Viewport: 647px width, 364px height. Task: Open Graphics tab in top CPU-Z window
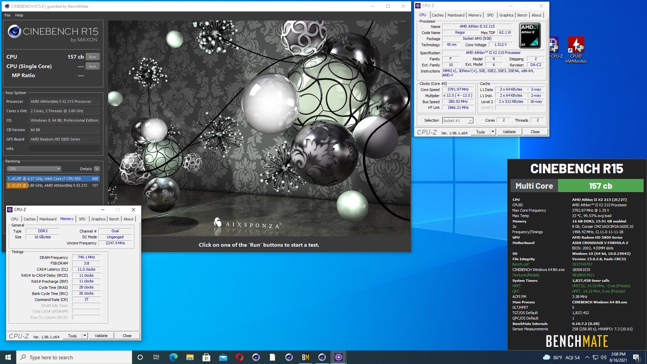[506, 15]
